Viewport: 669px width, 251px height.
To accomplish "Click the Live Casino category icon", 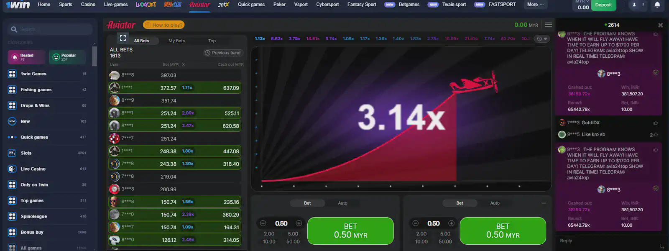I will tap(12, 169).
